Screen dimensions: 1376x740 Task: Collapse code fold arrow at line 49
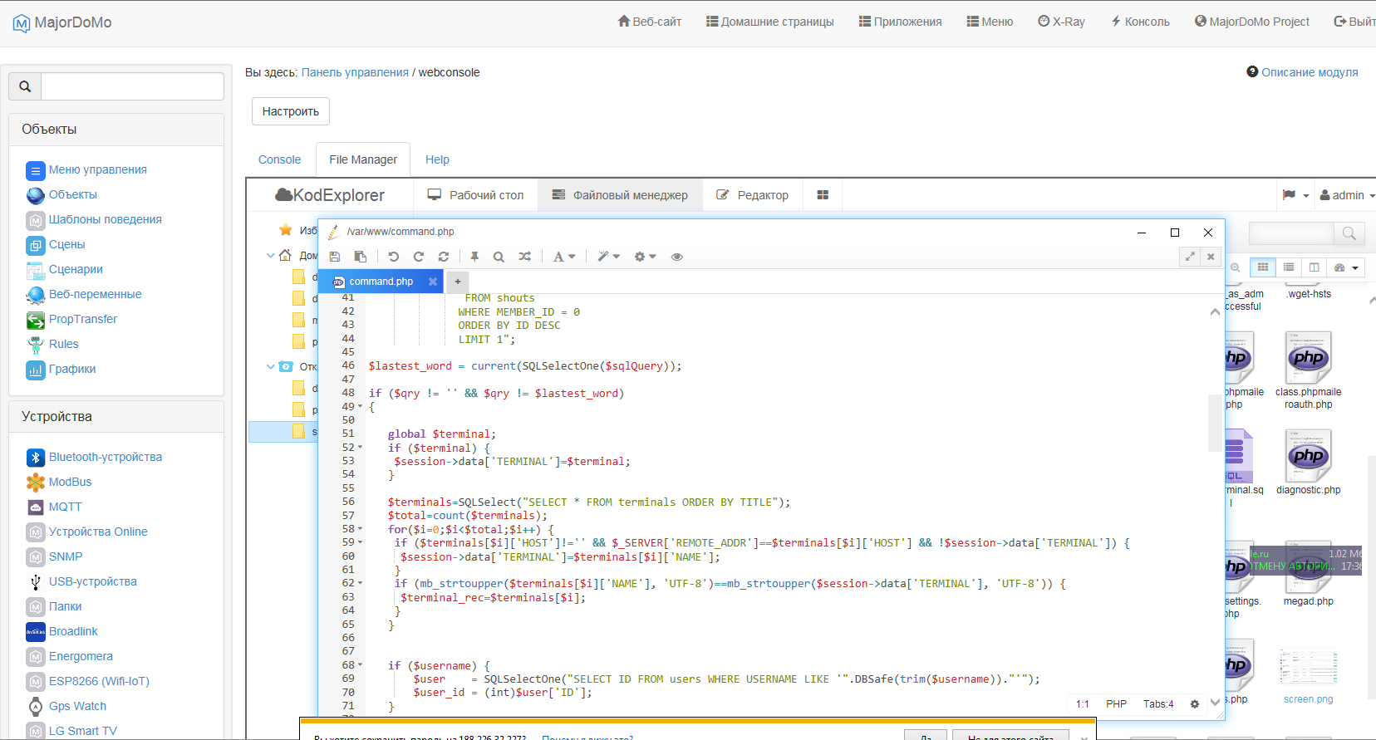pos(360,406)
